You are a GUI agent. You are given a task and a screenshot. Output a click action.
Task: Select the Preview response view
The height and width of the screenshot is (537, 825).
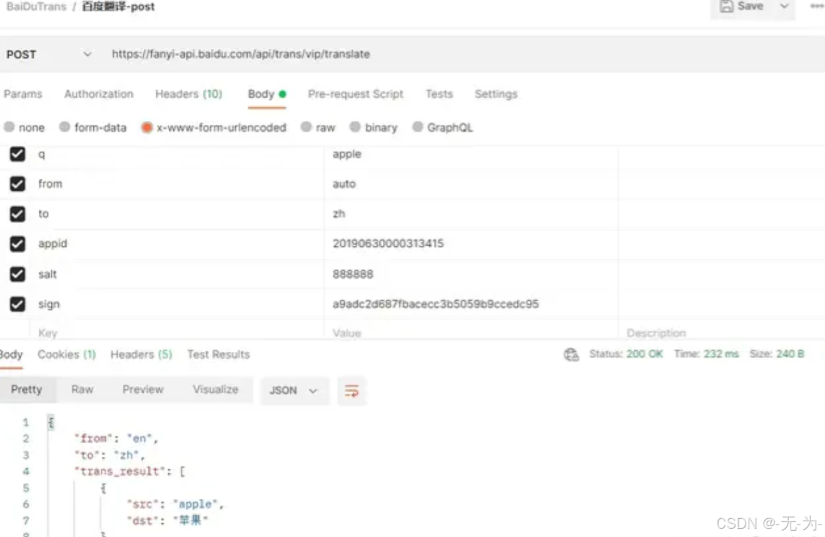tap(143, 389)
